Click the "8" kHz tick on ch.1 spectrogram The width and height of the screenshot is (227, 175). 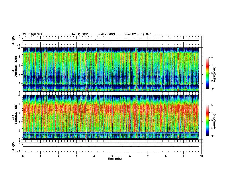[20, 57]
